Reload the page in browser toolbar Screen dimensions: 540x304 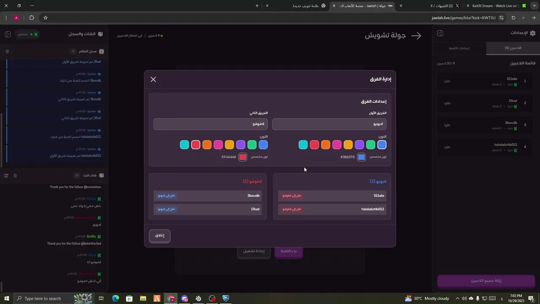point(513,18)
